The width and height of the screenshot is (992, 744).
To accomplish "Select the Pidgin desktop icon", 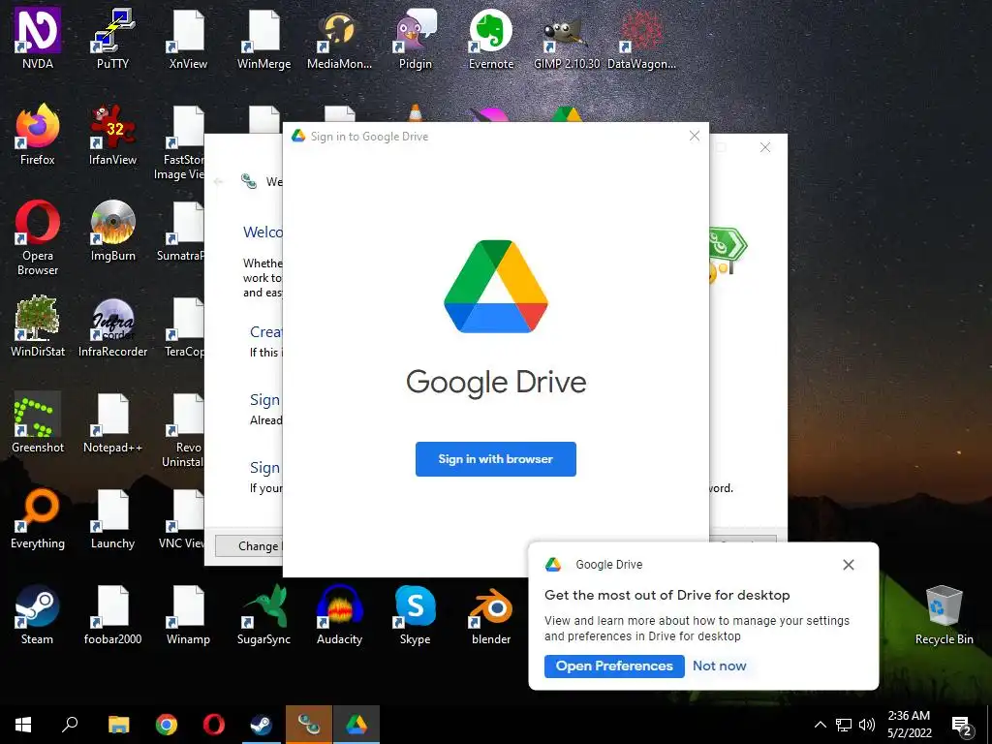I will click(x=415, y=39).
